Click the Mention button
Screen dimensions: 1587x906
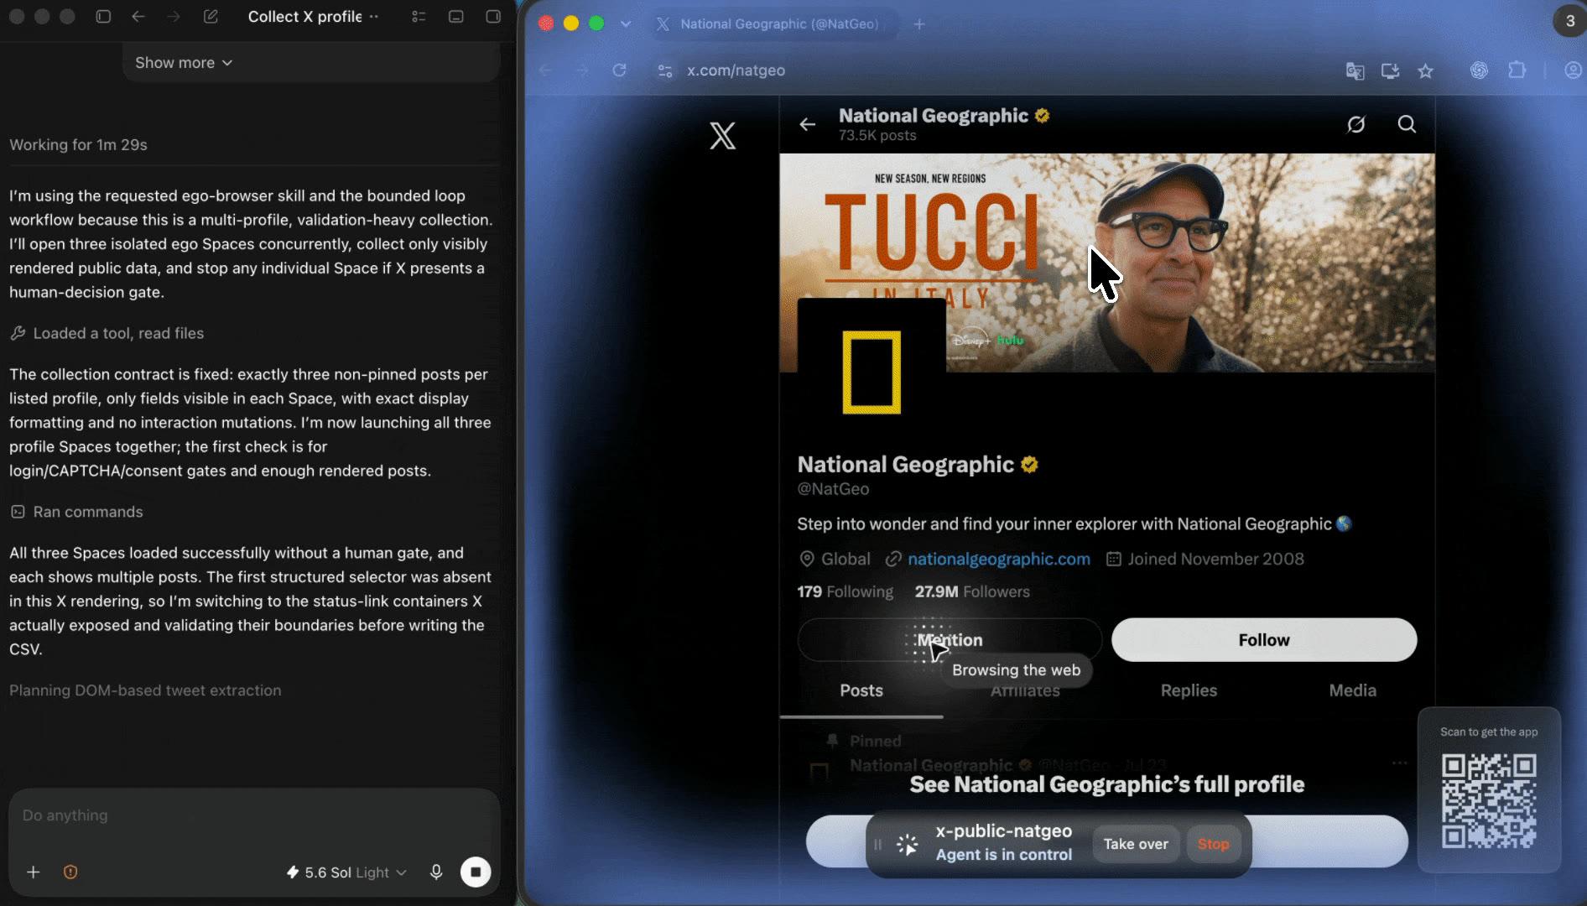click(950, 640)
